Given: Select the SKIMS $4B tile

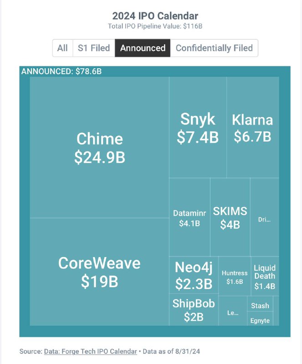Looking at the screenshot, I should click(230, 217).
